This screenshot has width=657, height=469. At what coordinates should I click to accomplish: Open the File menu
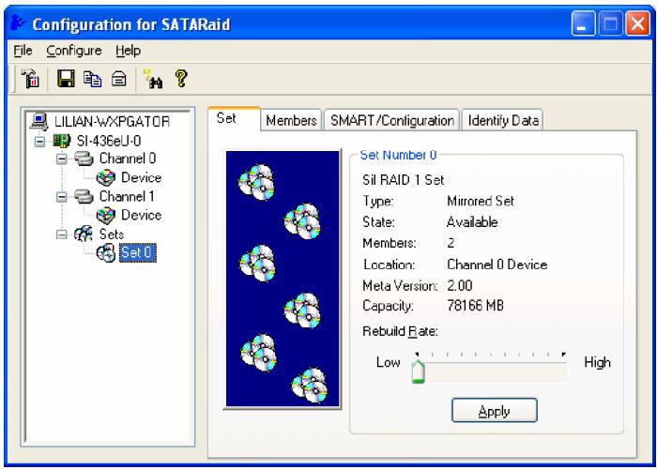click(x=23, y=51)
